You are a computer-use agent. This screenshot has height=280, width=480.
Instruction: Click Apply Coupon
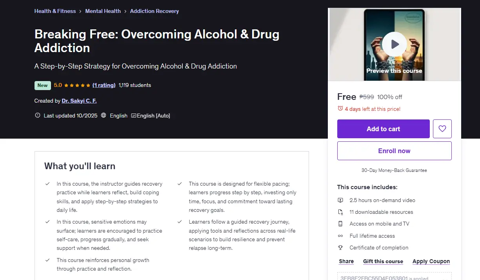coord(431,261)
